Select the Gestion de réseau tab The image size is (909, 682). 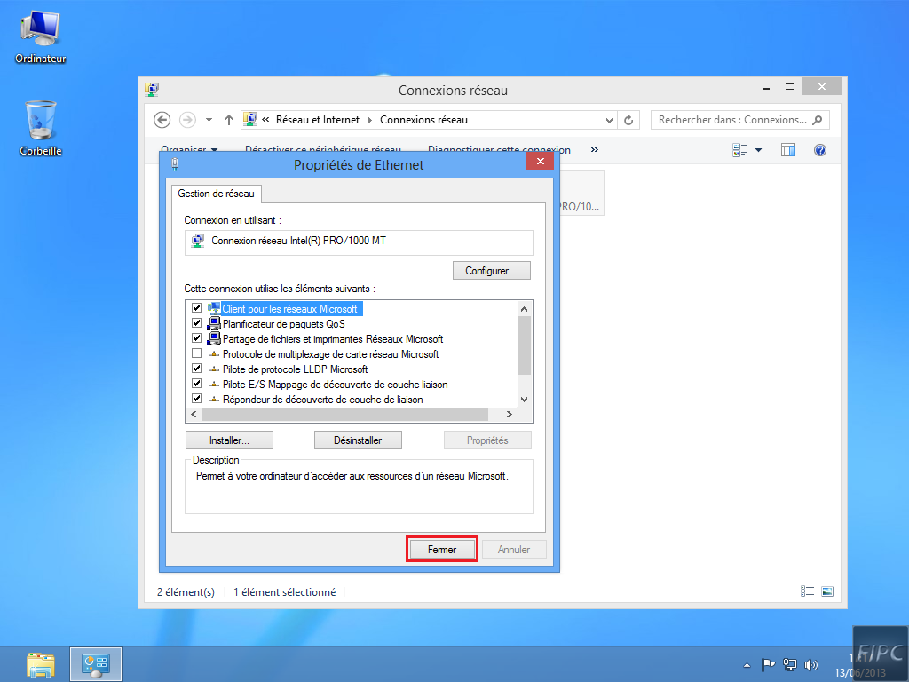point(217,194)
